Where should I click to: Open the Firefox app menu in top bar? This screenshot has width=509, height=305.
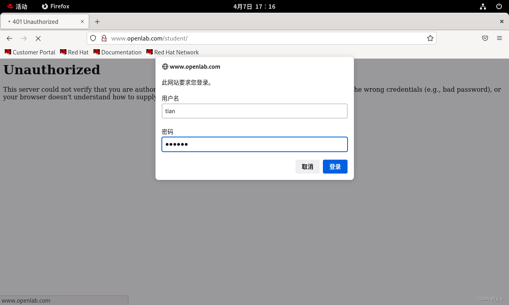56,6
